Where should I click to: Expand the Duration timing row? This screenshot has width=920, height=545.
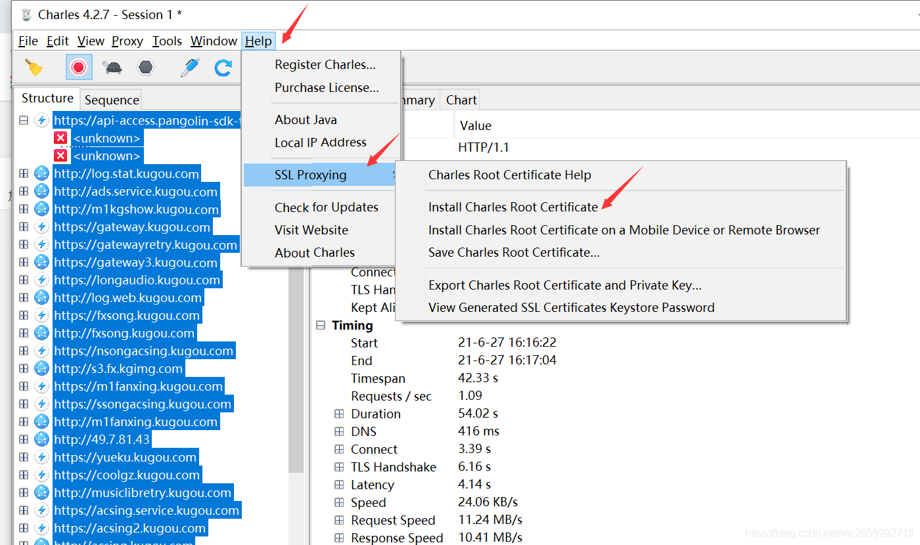[339, 414]
